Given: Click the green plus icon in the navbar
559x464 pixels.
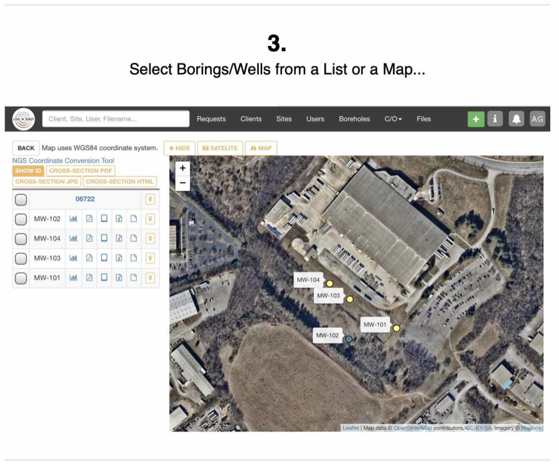Looking at the screenshot, I should [476, 118].
